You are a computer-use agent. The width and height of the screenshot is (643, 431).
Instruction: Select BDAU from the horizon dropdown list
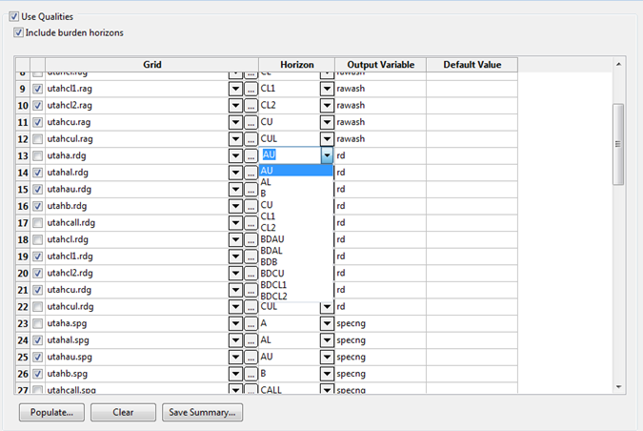(x=272, y=238)
